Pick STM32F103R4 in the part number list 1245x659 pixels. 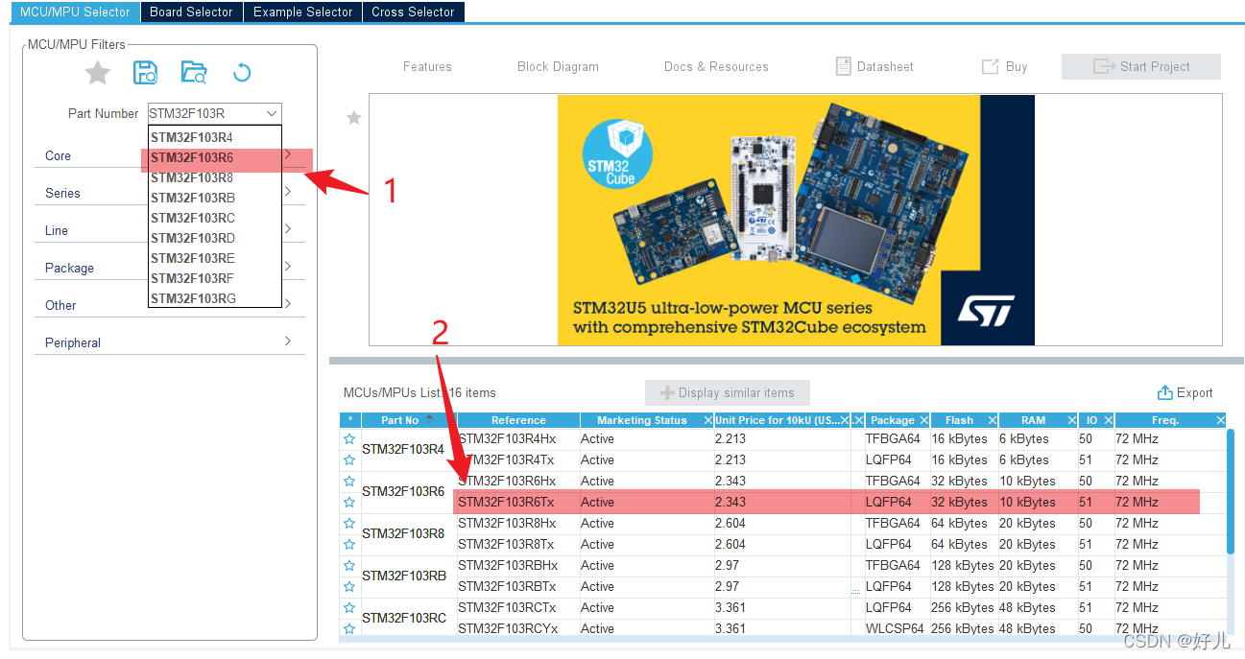[x=215, y=137]
